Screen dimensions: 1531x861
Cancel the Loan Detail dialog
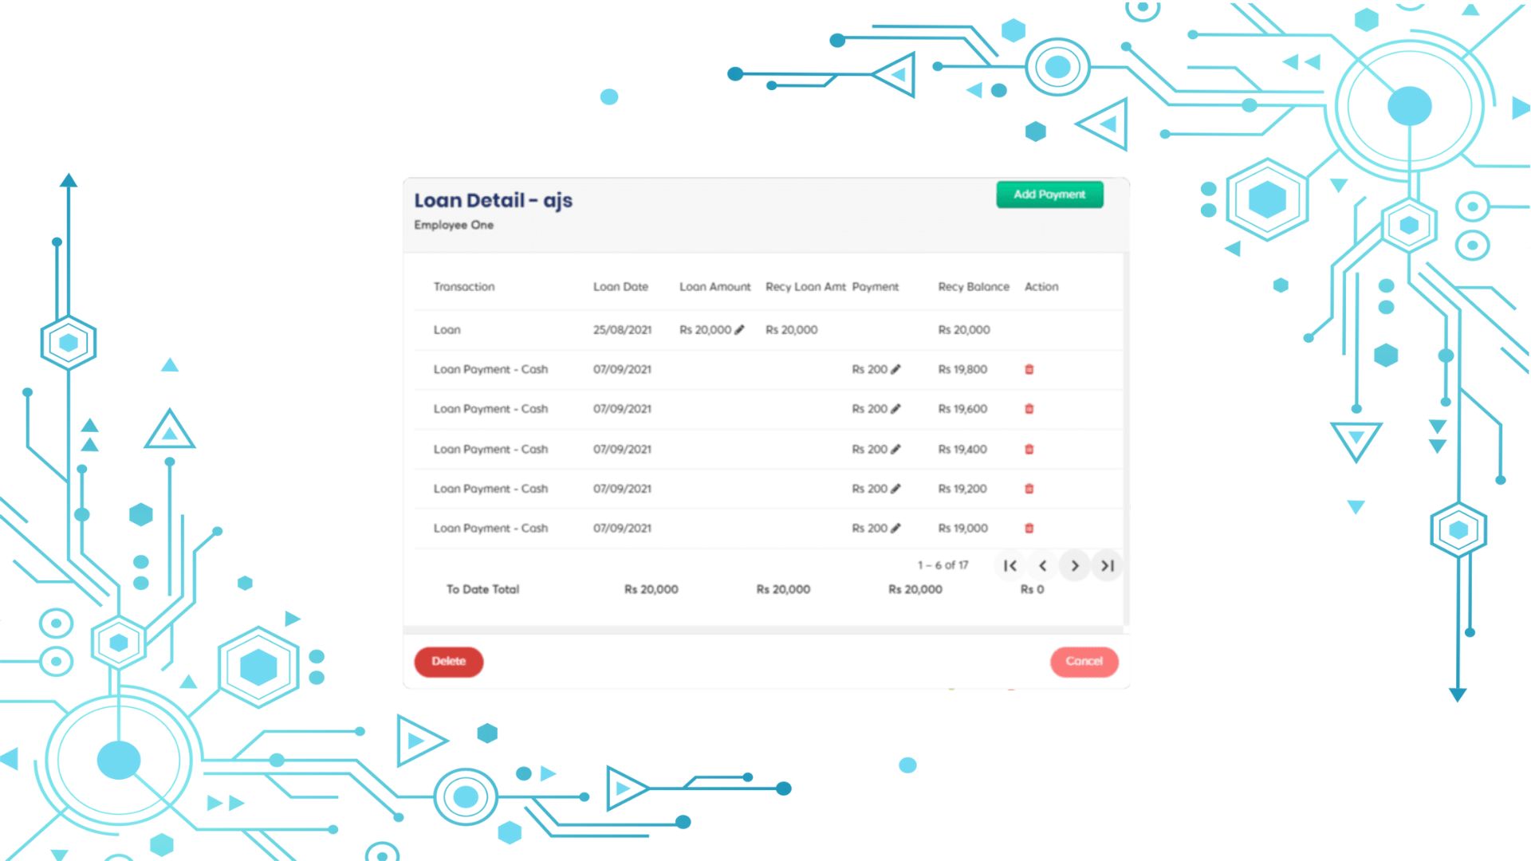click(x=1084, y=661)
